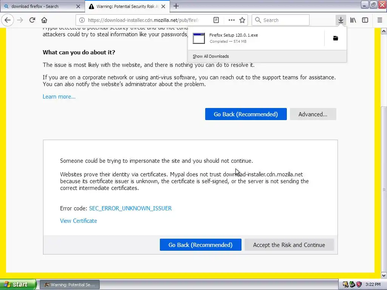Click the Firefox Setup 120.0.1.exe file icon
Screen dimensions: 387x290
[x=199, y=38]
